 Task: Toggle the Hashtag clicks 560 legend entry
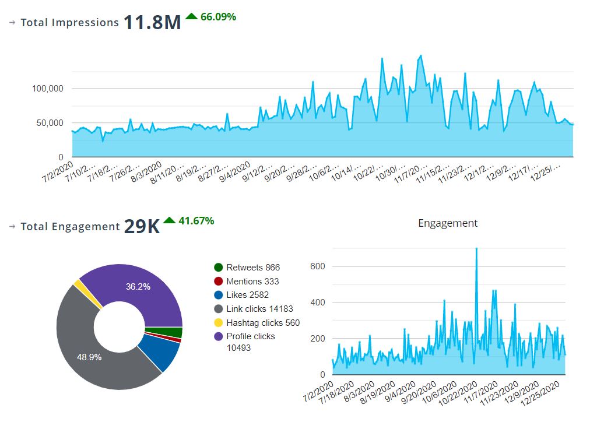point(262,322)
